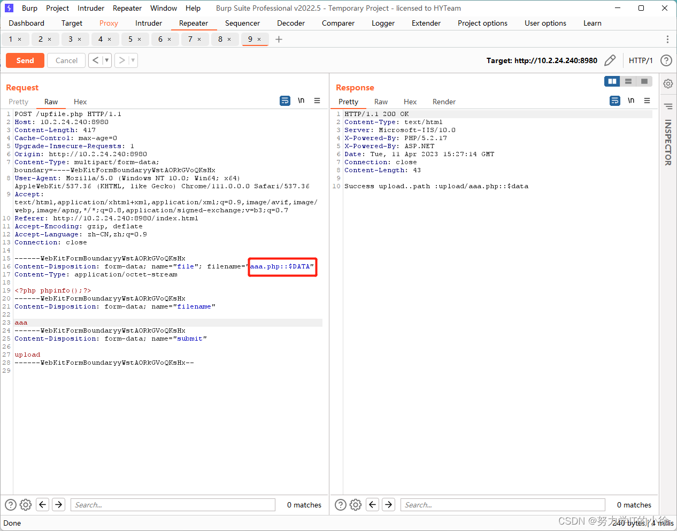Go to next Request search match
This screenshot has width=677, height=531.
tap(59, 504)
